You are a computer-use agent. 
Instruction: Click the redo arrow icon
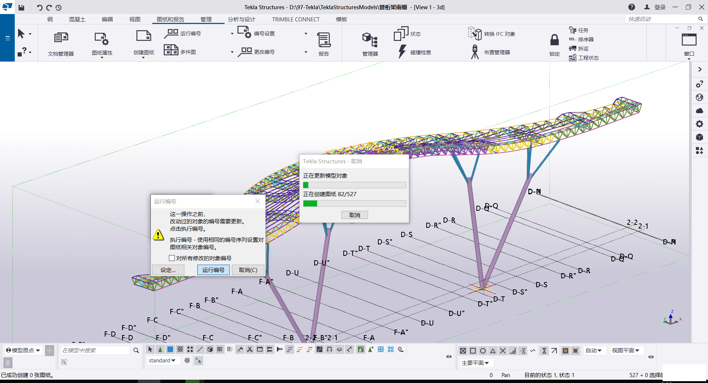49,7
